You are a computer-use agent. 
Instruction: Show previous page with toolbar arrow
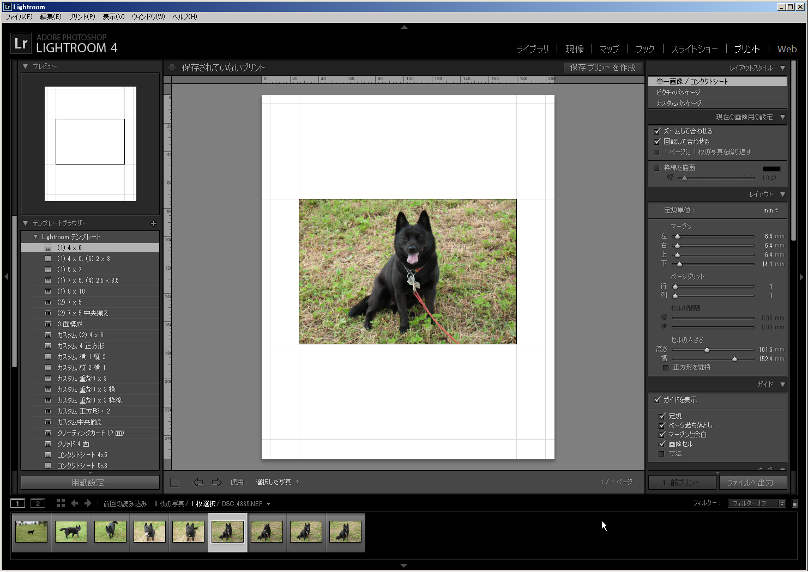(x=198, y=482)
